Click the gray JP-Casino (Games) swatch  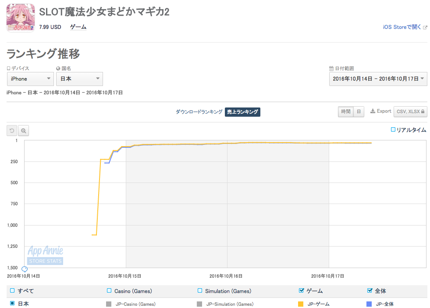[109, 304]
